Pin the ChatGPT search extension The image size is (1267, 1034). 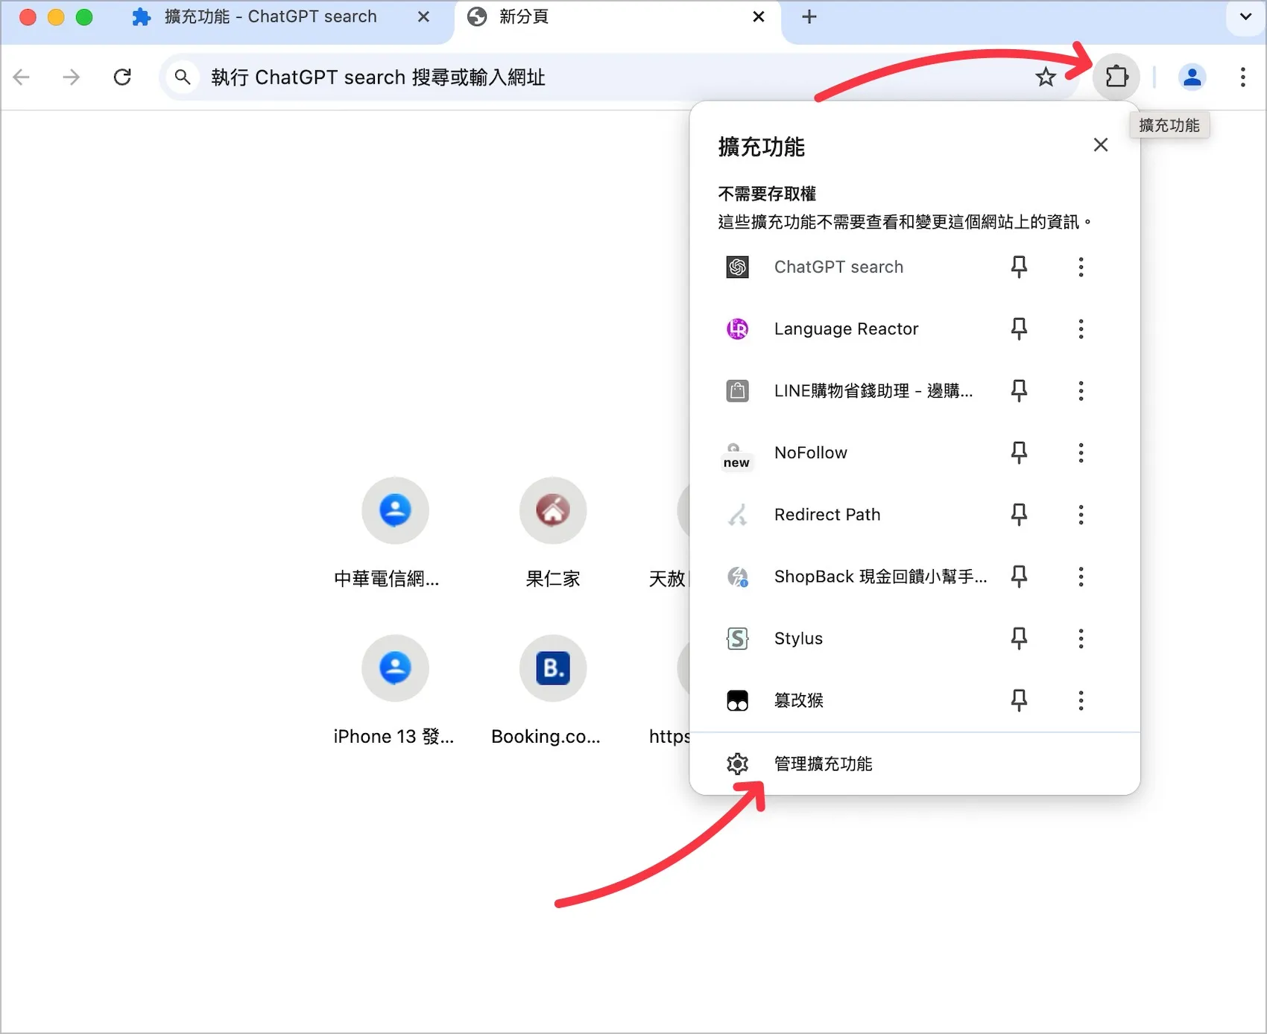pos(1019,267)
